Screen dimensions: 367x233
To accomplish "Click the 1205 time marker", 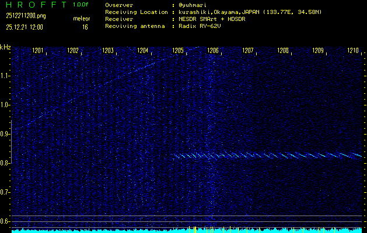I will click(x=178, y=51).
